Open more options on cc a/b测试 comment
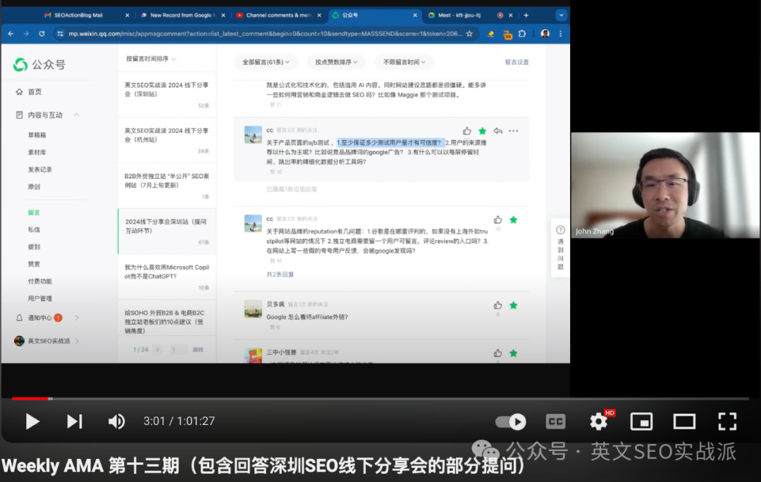This screenshot has width=761, height=482. pos(514,131)
